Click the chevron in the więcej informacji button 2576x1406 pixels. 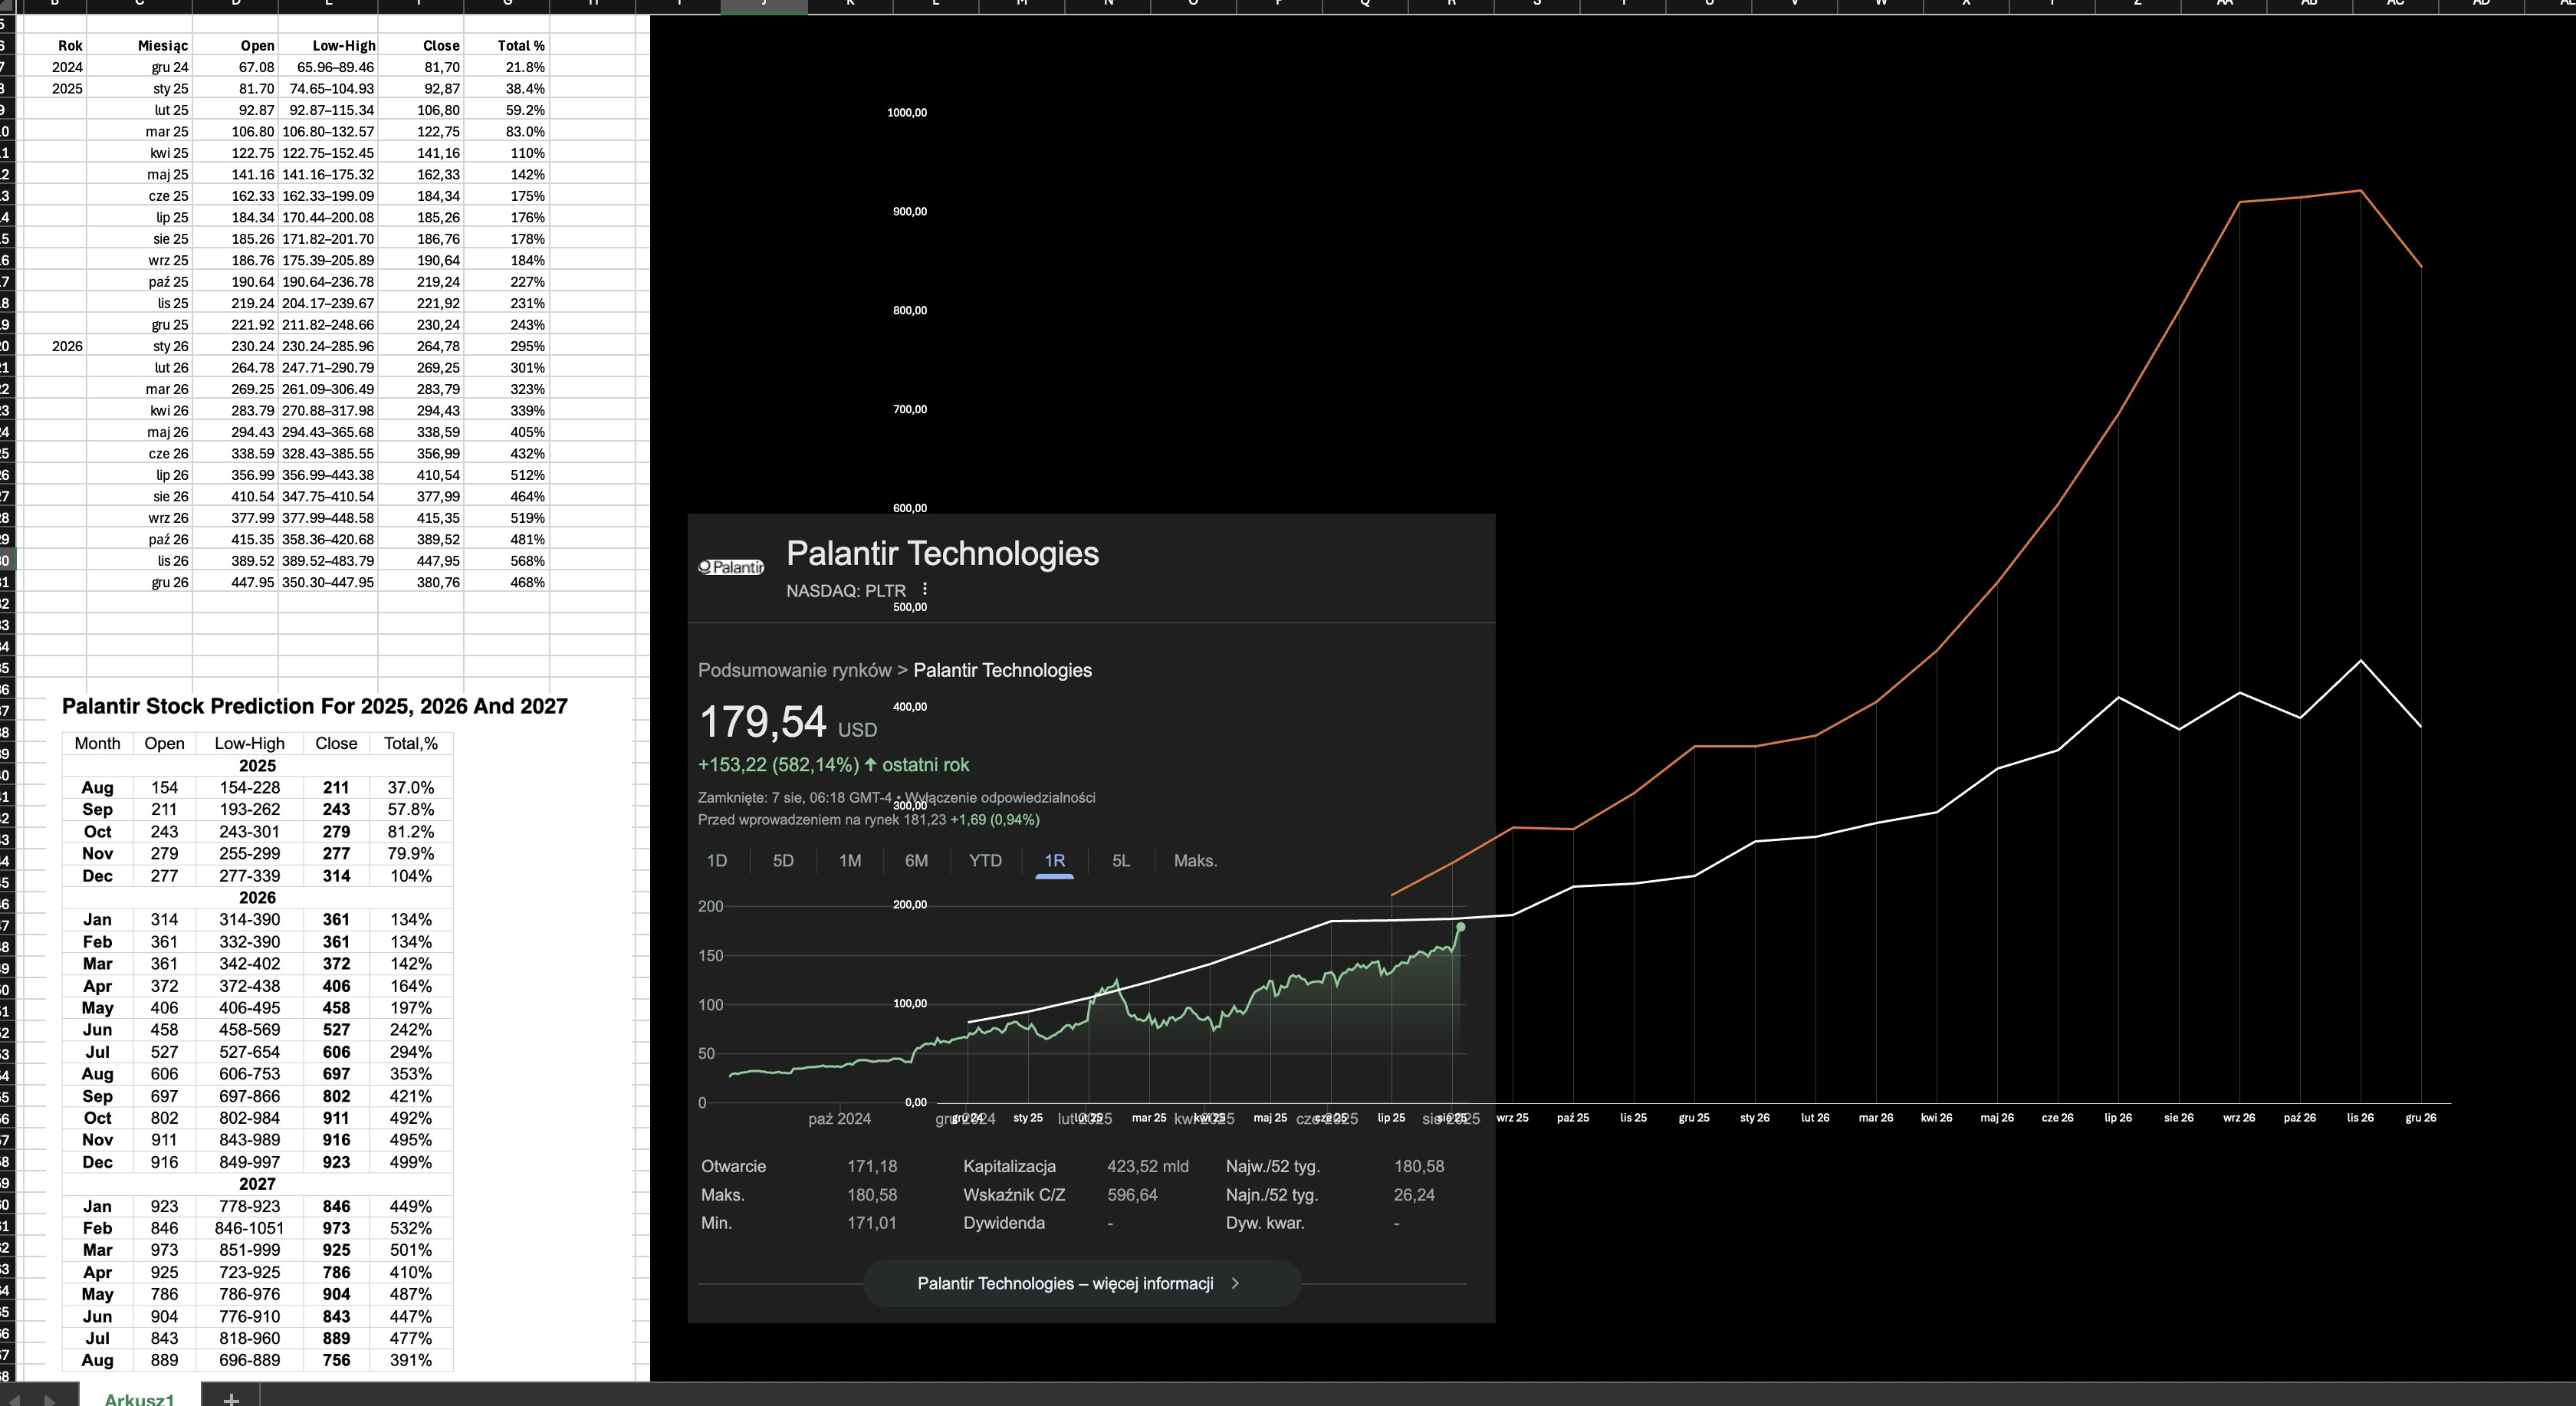point(1235,1283)
